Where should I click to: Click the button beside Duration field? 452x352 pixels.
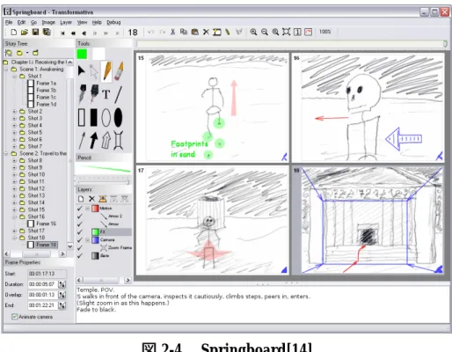pyautogui.click(x=62, y=284)
